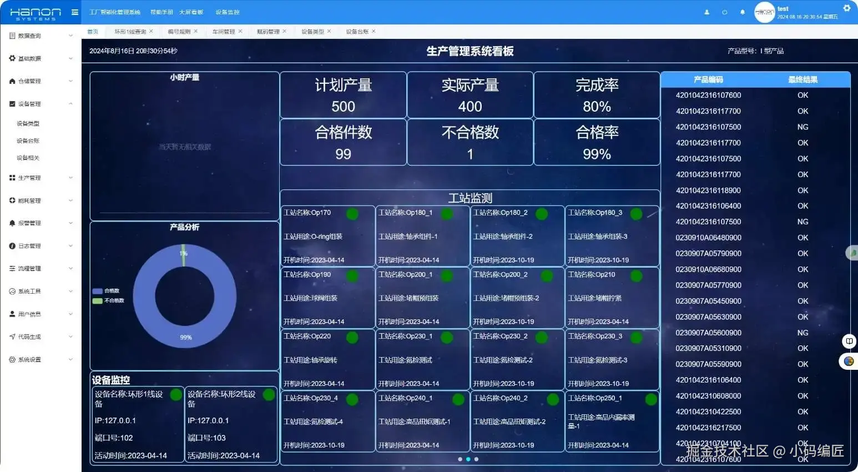Open the settings gear in top-right corner
This screenshot has height=472, width=858.
[846, 8]
